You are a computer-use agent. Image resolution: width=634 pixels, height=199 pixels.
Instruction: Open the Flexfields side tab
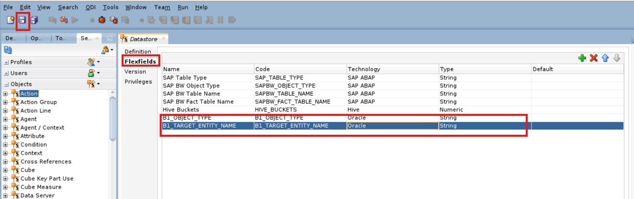140,61
